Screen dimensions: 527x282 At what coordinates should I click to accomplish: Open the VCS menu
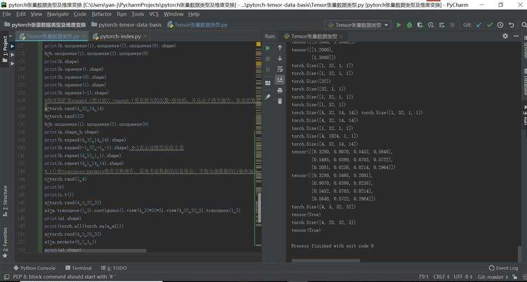coord(154,14)
